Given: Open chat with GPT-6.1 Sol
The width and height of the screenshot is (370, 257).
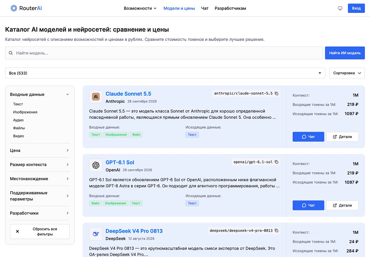Looking at the screenshot, I should point(308,205).
